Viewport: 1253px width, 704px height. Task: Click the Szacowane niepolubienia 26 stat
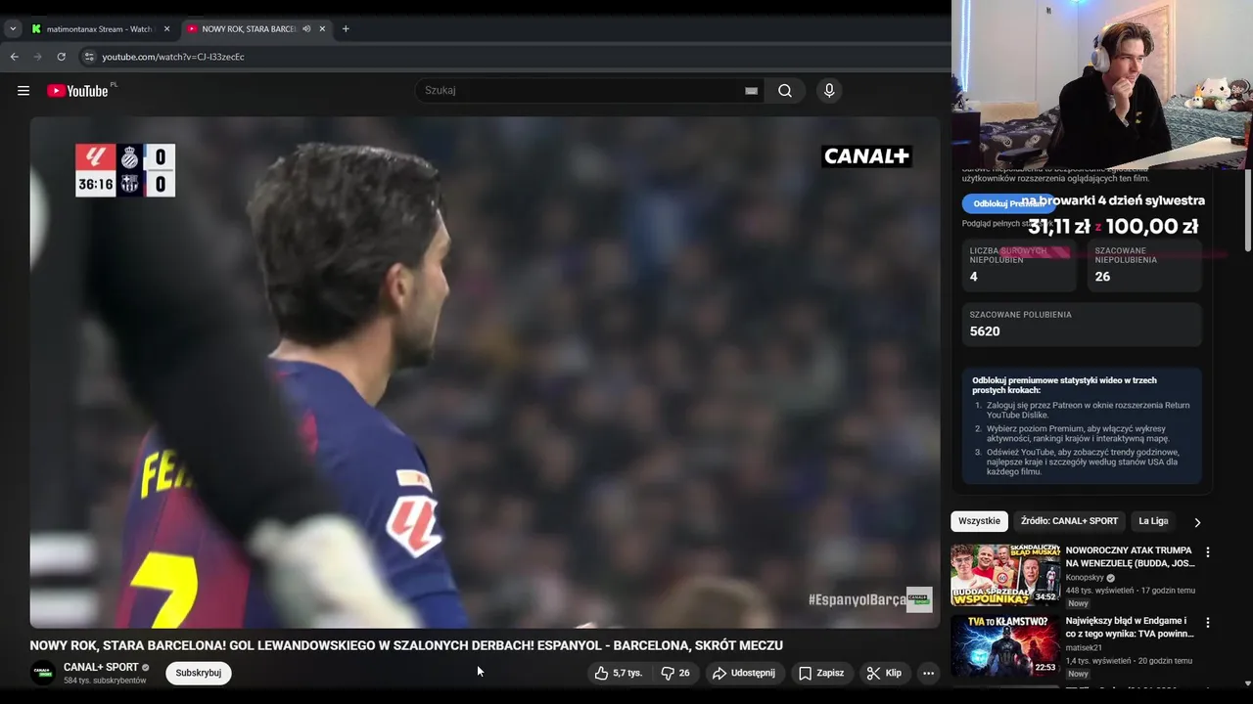(1143, 265)
